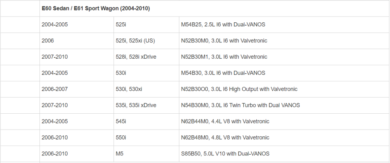Click the 535i, 535i xDrive cell
Viewport: 390px width, 163px height.
136,105
